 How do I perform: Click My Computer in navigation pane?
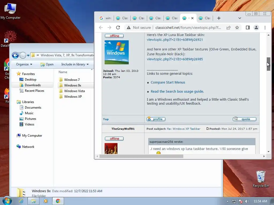tap(32, 136)
